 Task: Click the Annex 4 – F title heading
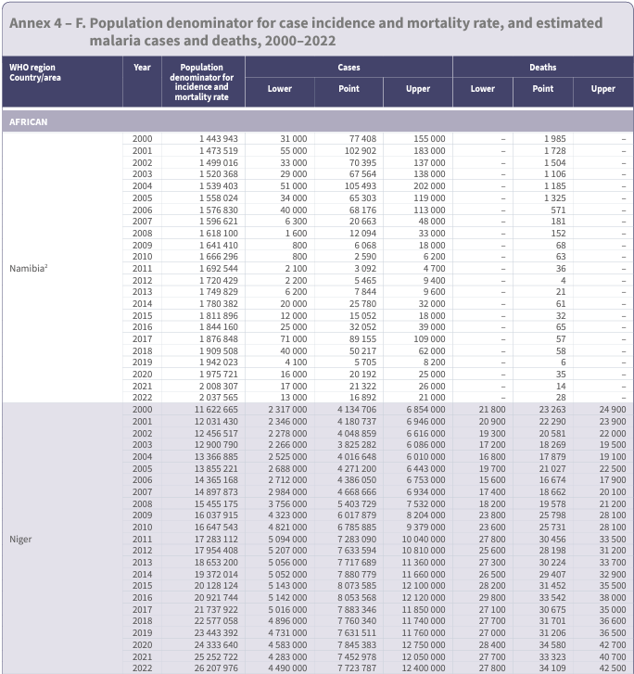coord(306,32)
